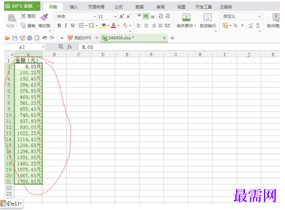Select the Select All corner triangle
Image resolution: width=285 pixels, height=210 pixels.
(11, 55)
